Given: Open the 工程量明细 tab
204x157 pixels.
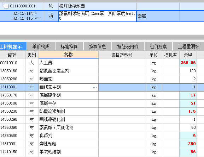Looking at the screenshot, I should coord(189,46).
